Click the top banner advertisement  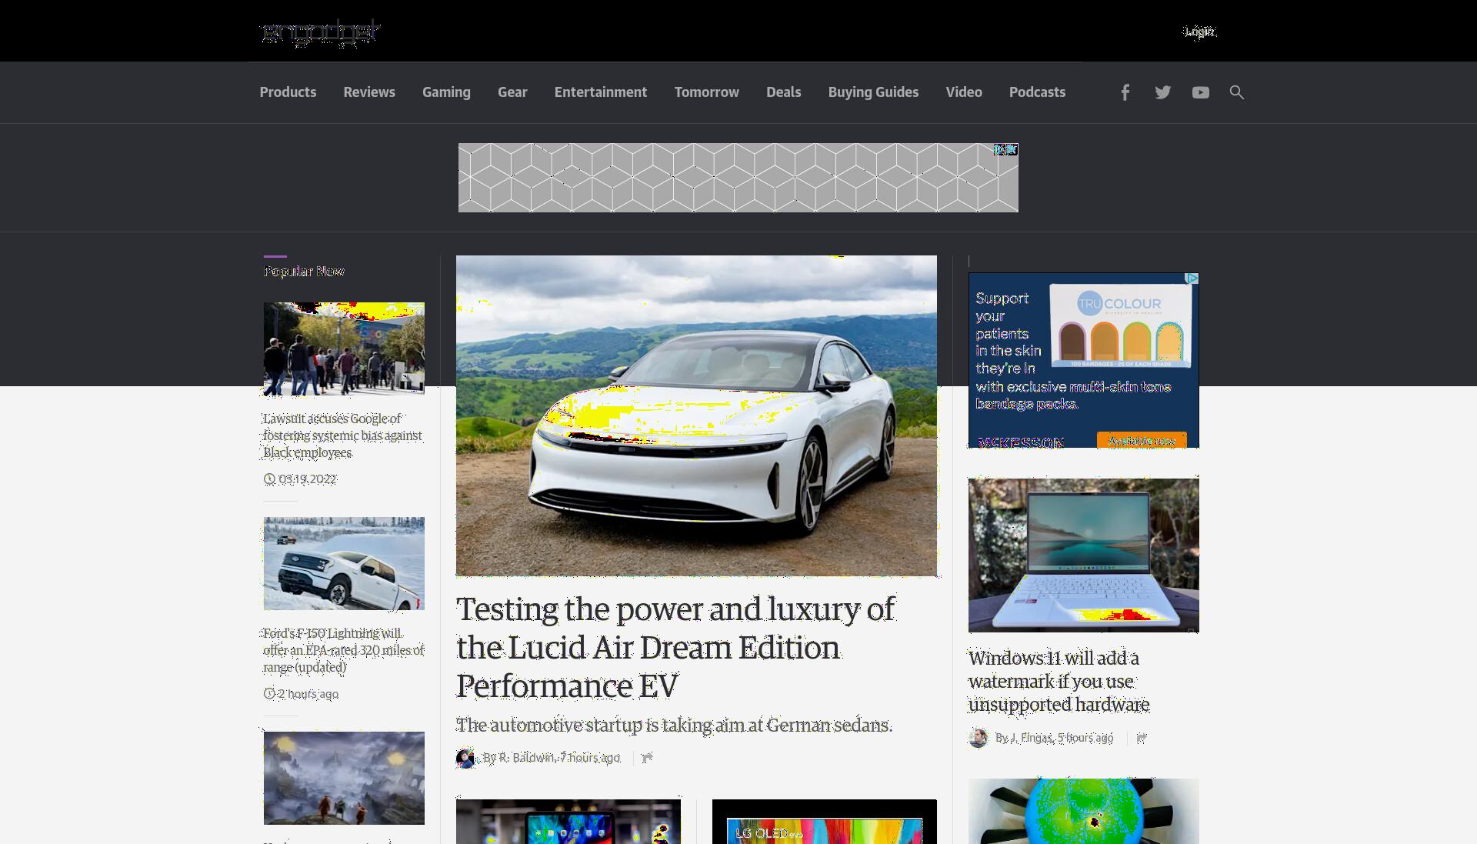pyautogui.click(x=738, y=178)
